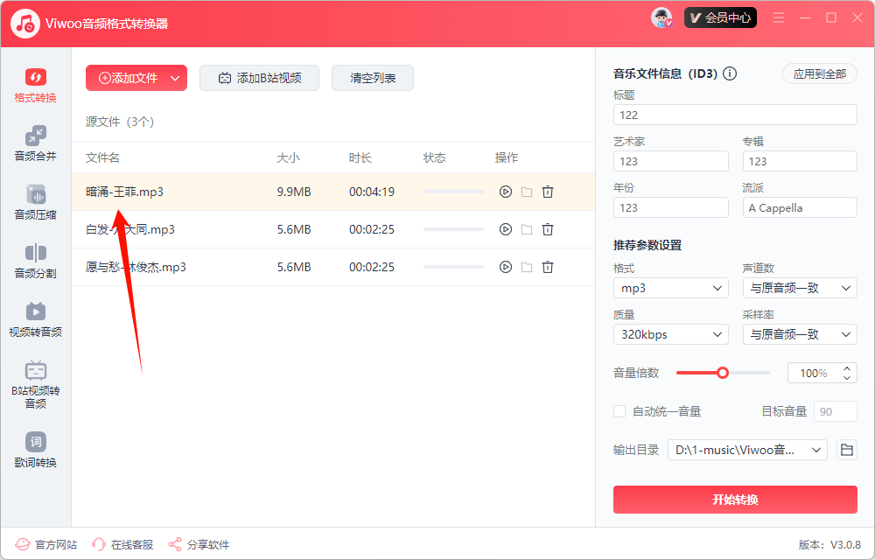Open the hamburger menu in title bar
This screenshot has width=875, height=560.
778,17
